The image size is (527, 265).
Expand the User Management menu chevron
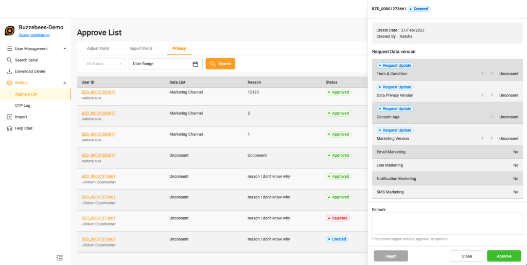[x=64, y=49]
